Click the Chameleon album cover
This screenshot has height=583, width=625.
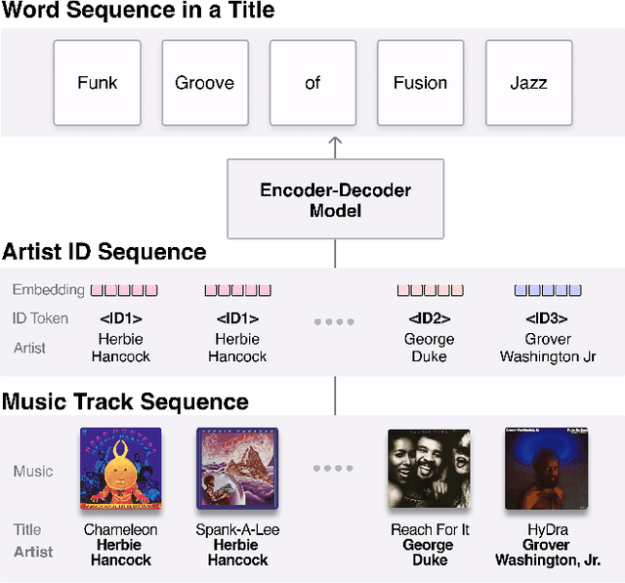point(120,470)
